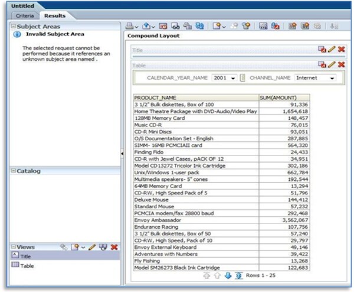Screen dimensions: 354x292
Task: Click the blue next rows arrow
Action: [228, 275]
